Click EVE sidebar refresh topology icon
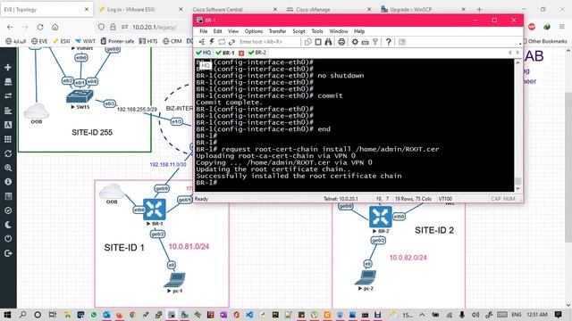Image resolution: width=572 pixels, height=321 pixels. [x=8, y=153]
